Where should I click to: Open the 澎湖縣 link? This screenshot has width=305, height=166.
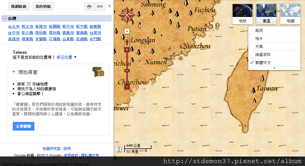point(82,39)
